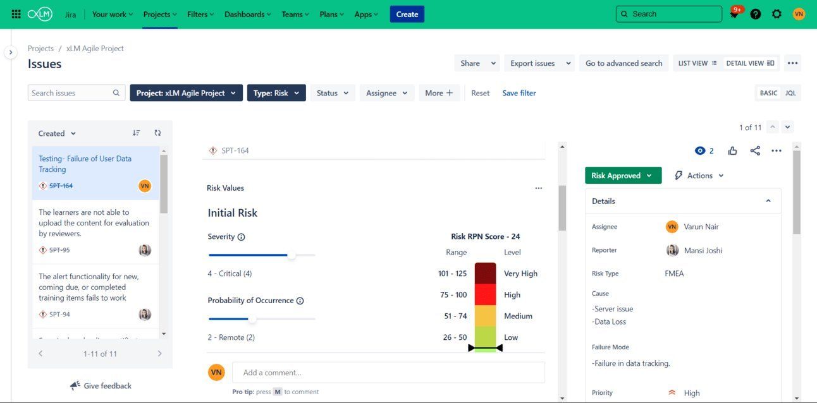Image resolution: width=817 pixels, height=403 pixels.
Task: Switch to List View
Action: point(697,63)
